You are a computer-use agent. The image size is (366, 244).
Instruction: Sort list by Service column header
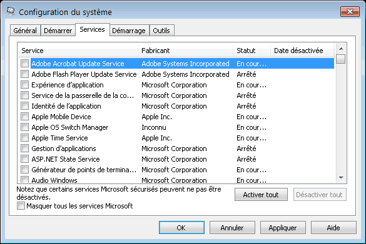78,51
